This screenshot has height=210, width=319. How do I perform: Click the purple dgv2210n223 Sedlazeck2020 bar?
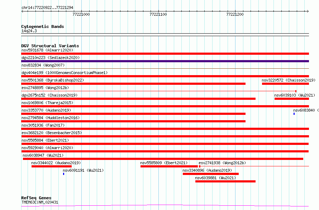(165, 61)
